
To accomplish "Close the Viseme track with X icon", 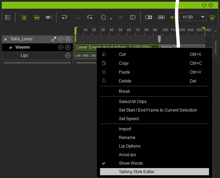I will 68,47.
